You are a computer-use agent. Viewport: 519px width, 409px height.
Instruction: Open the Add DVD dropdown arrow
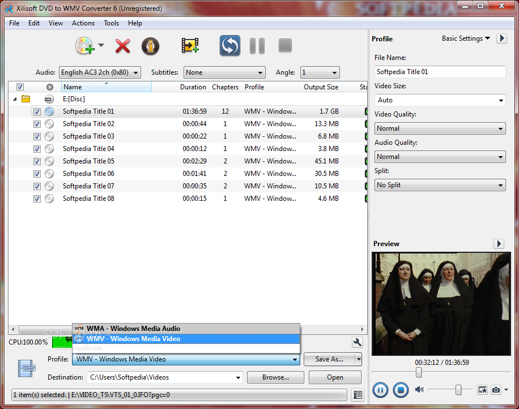(101, 45)
